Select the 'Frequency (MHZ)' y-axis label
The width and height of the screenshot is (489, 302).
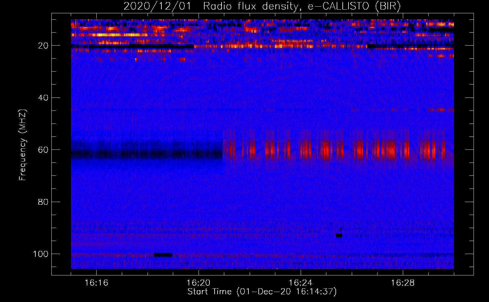point(22,145)
